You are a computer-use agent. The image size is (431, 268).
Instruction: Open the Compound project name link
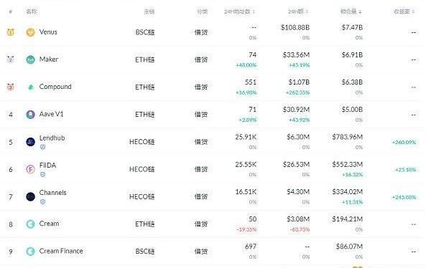click(55, 87)
